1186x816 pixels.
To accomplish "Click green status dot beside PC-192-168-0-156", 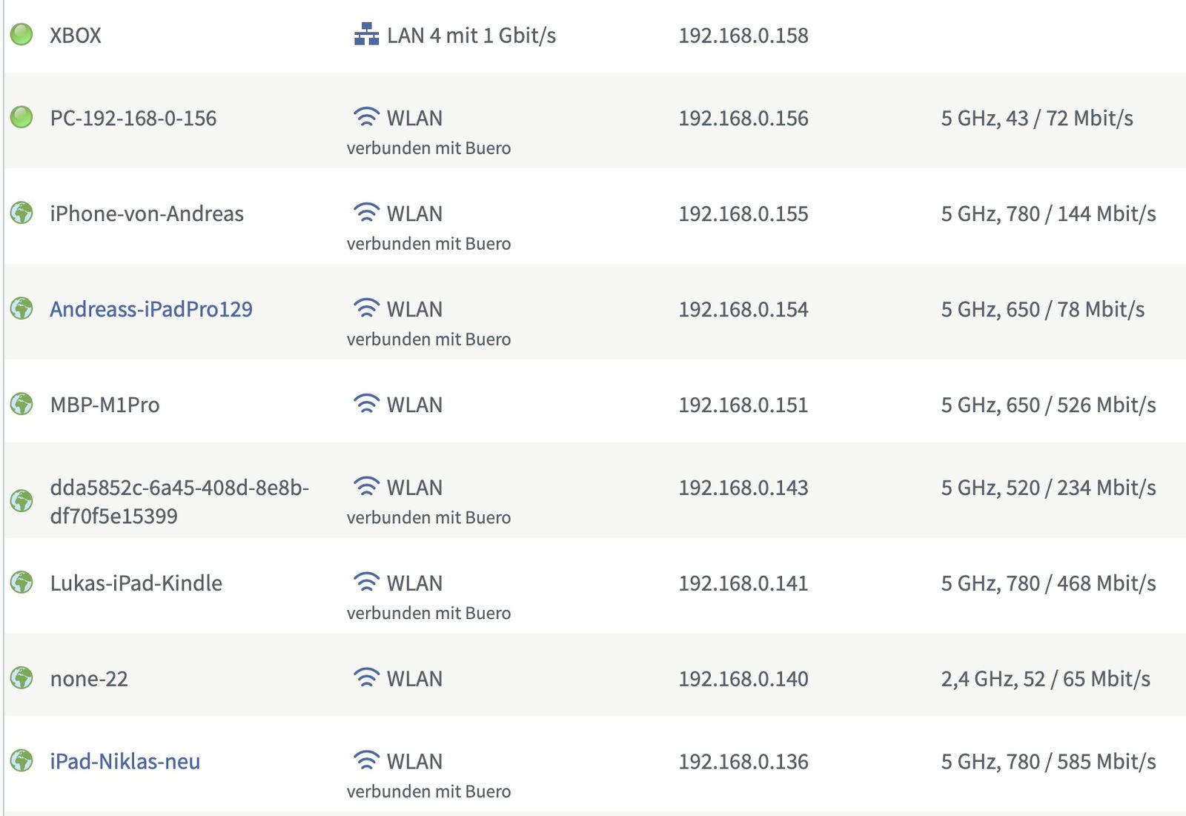I will point(21,117).
